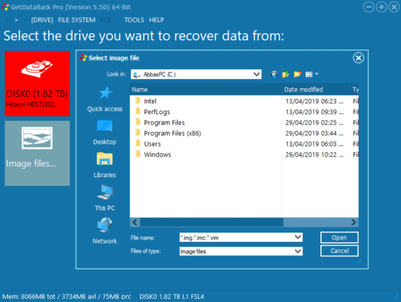Open Libraries in the places bar
The height and width of the screenshot is (302, 401).
(x=105, y=165)
